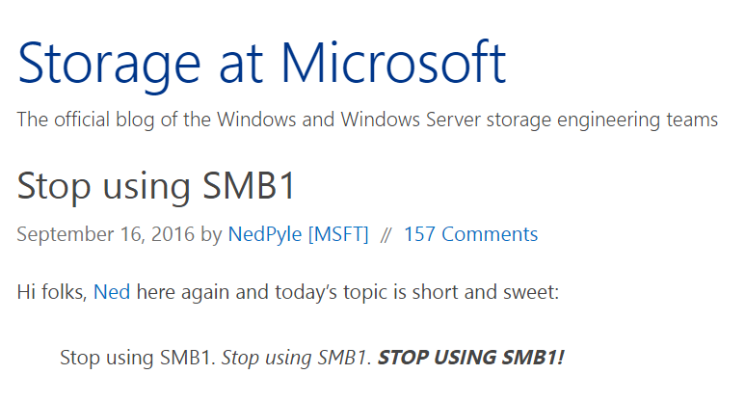Viewport: 745px width, 401px height.
Task: Follow the Ned link in intro sentence
Action: click(x=112, y=292)
